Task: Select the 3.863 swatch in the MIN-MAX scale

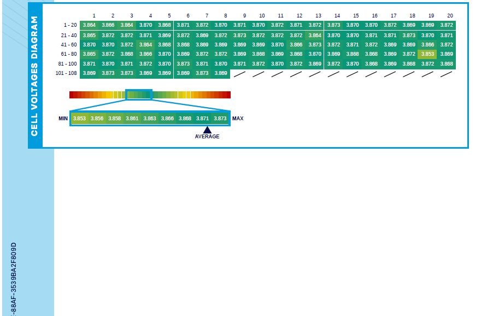Action: pyautogui.click(x=150, y=119)
